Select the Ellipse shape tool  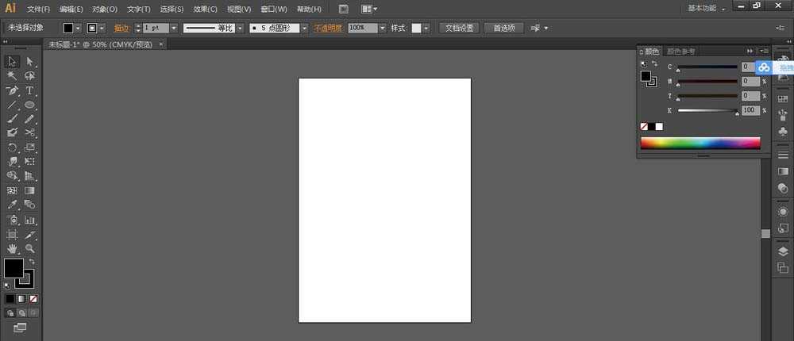[29, 105]
